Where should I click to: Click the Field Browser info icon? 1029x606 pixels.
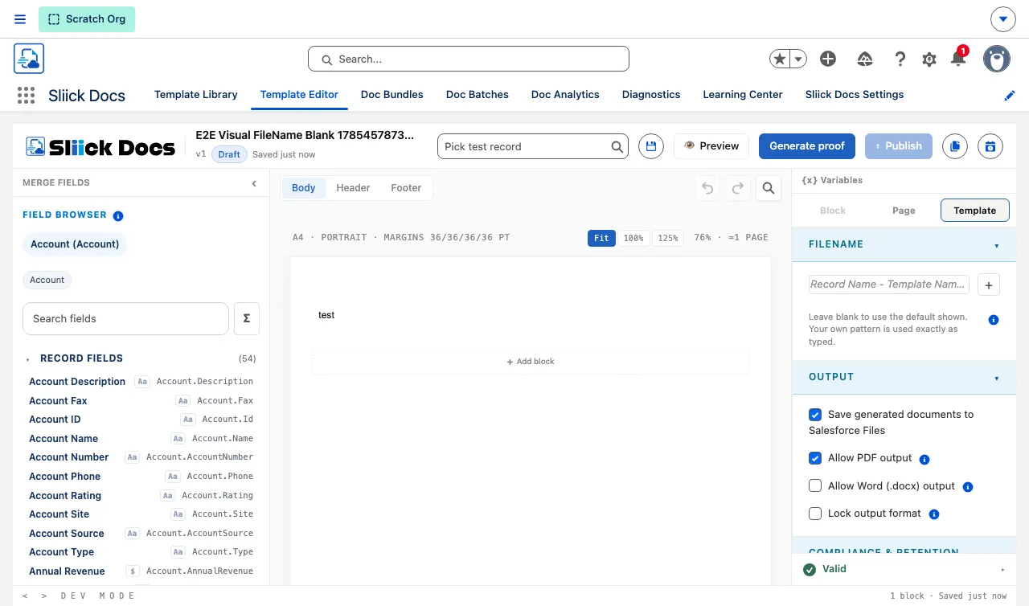click(118, 215)
